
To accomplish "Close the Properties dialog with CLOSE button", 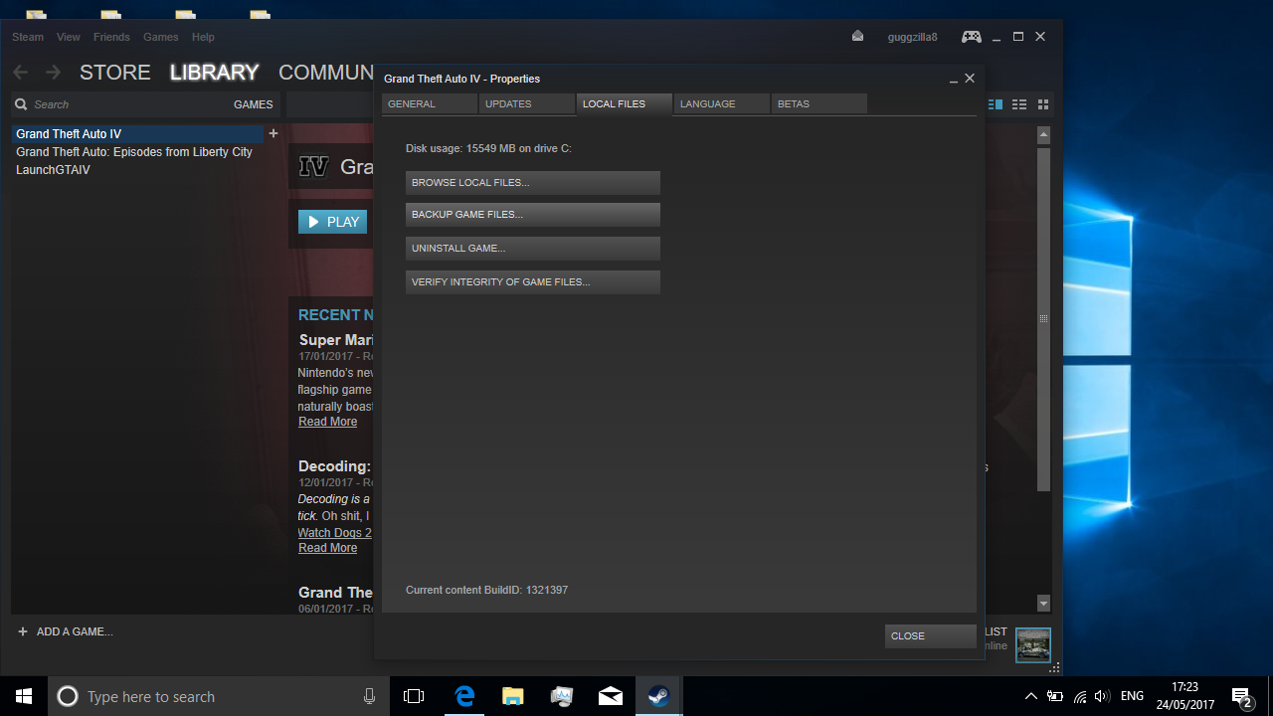I will pyautogui.click(x=930, y=636).
